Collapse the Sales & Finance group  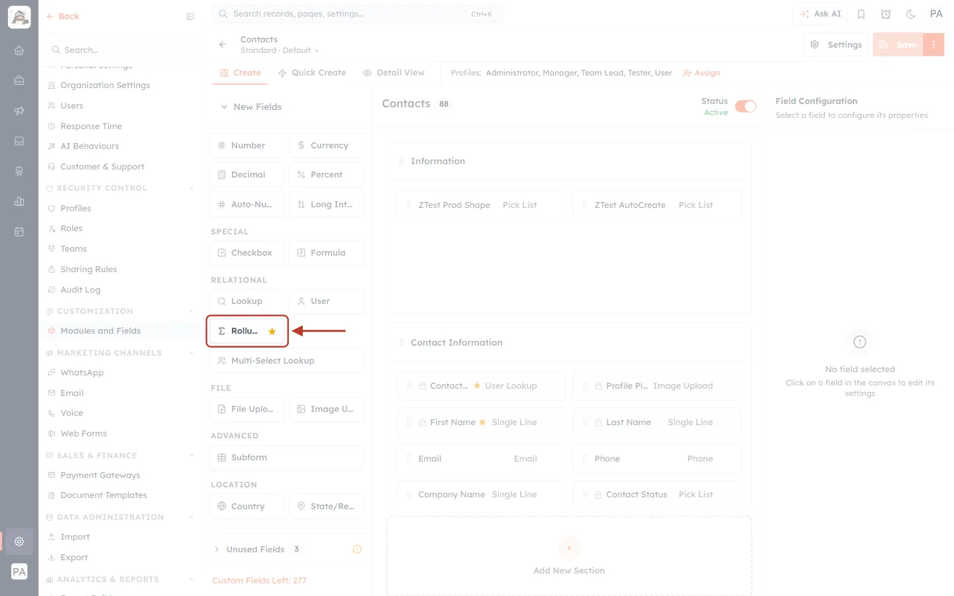point(191,456)
